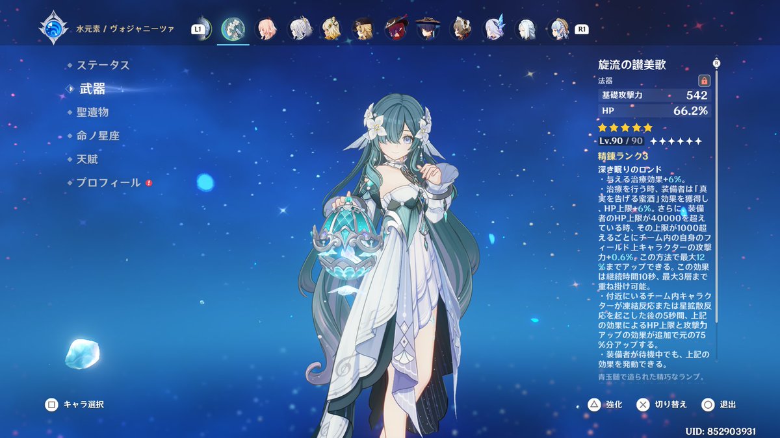The image size is (780, 438).
Task: Choose the red-haired character with feathered hat
Action: pyautogui.click(x=395, y=29)
